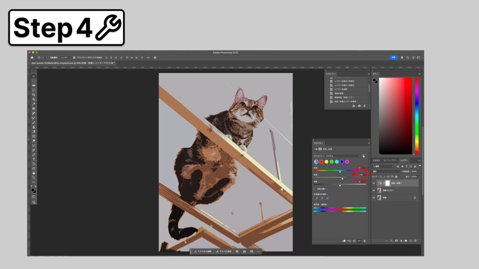Delete the adjustment layer in Properties panel
479x269 pixels.
coord(364,241)
